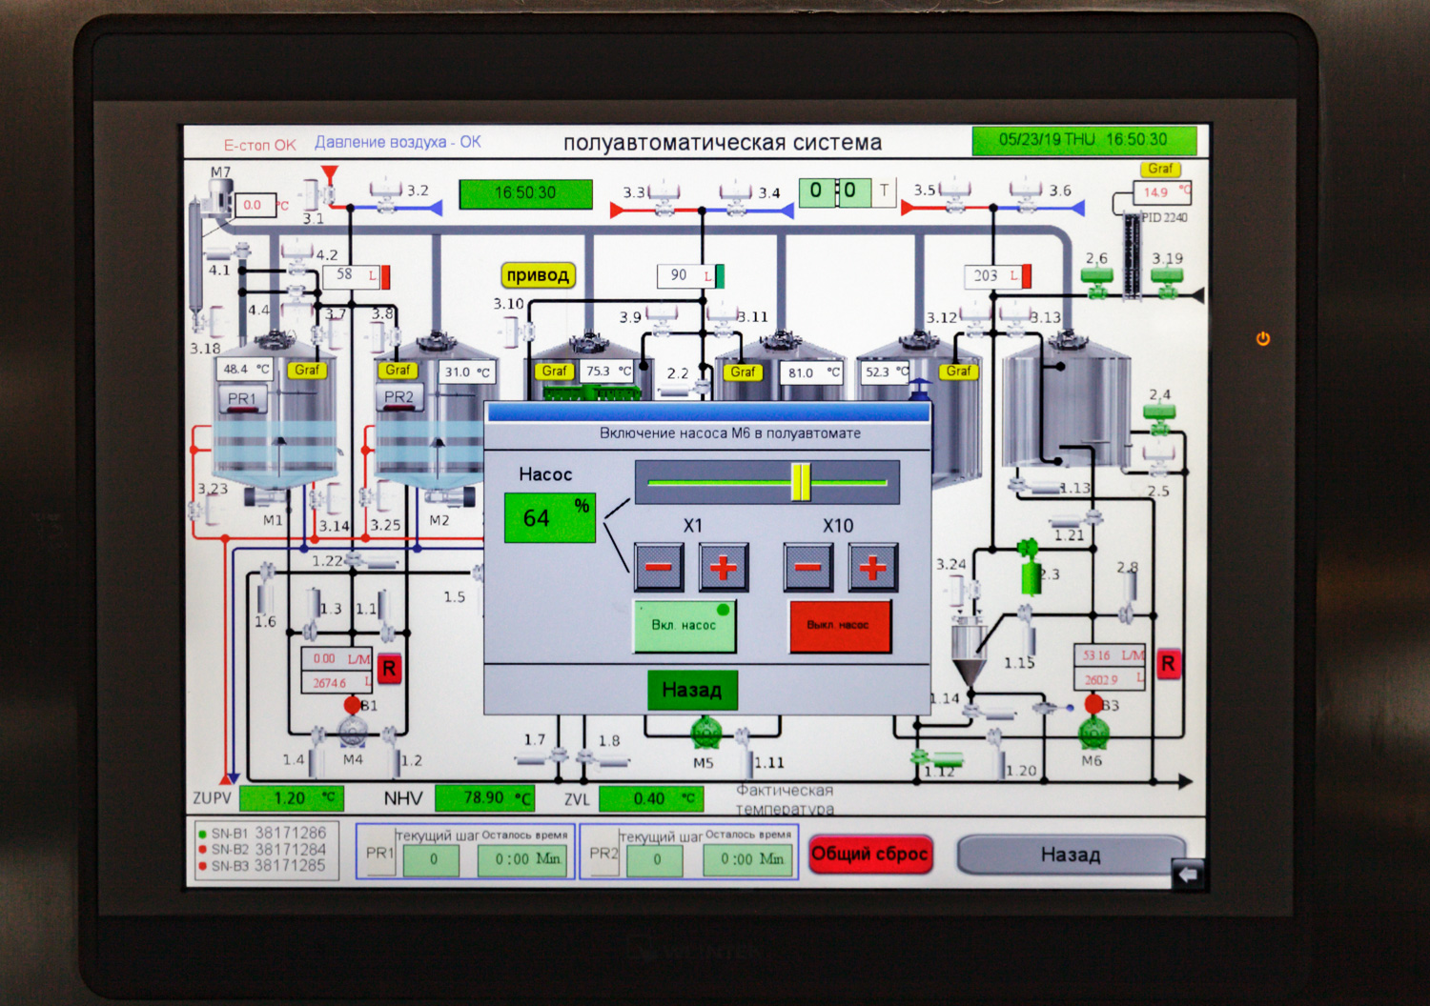Select pump M5 icon
This screenshot has width=1430, height=1006.
pyautogui.click(x=705, y=734)
